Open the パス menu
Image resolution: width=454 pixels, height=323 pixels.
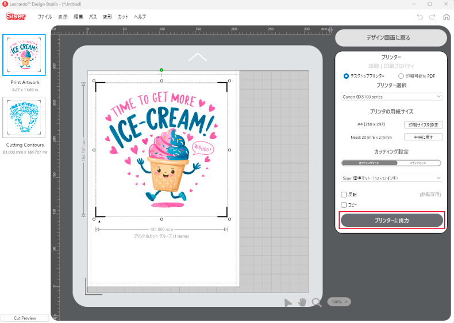93,17
